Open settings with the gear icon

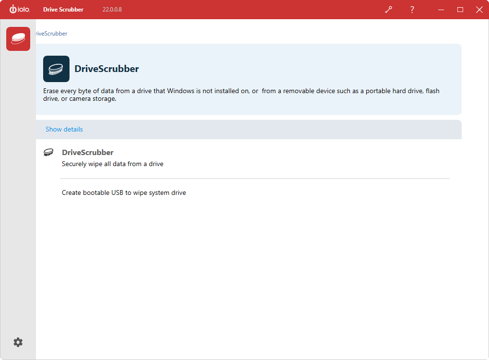point(18,342)
